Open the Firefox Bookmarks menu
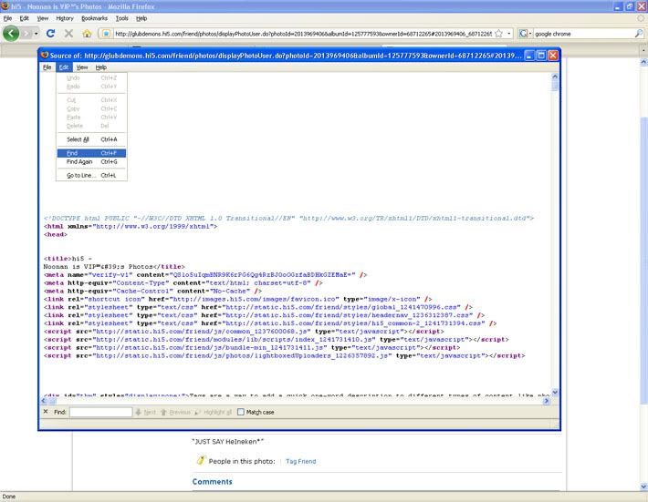Screen dimensions: 648x502 tap(94, 18)
